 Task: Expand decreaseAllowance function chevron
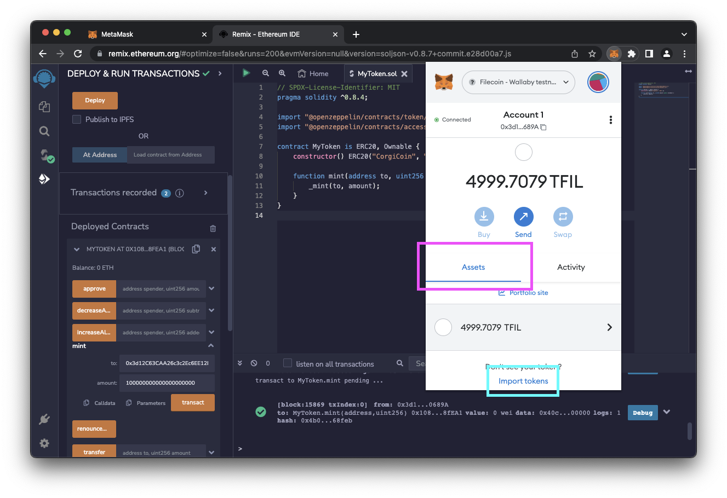point(211,310)
